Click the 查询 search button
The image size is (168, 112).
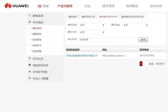[x=143, y=40]
